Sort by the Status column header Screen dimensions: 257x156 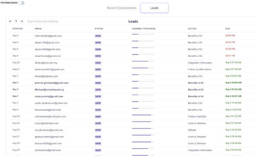(99, 29)
